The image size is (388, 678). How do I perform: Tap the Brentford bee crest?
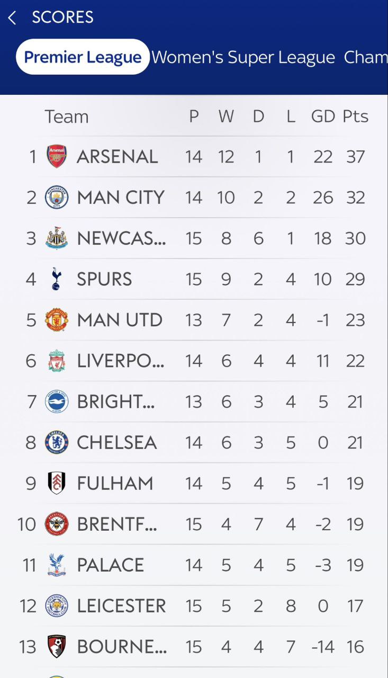point(57,524)
